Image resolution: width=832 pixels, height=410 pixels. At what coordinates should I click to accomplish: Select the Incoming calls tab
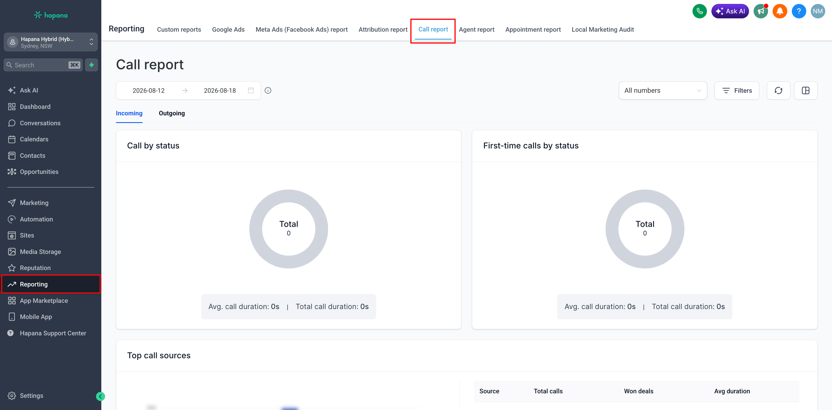[x=129, y=113]
